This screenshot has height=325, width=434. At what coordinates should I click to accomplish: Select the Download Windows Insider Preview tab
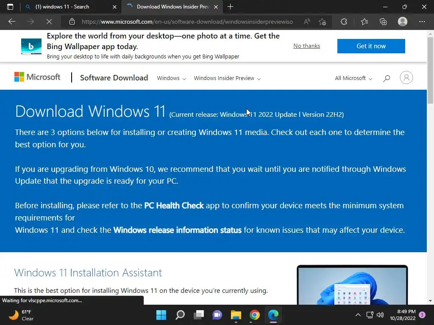tap(172, 7)
